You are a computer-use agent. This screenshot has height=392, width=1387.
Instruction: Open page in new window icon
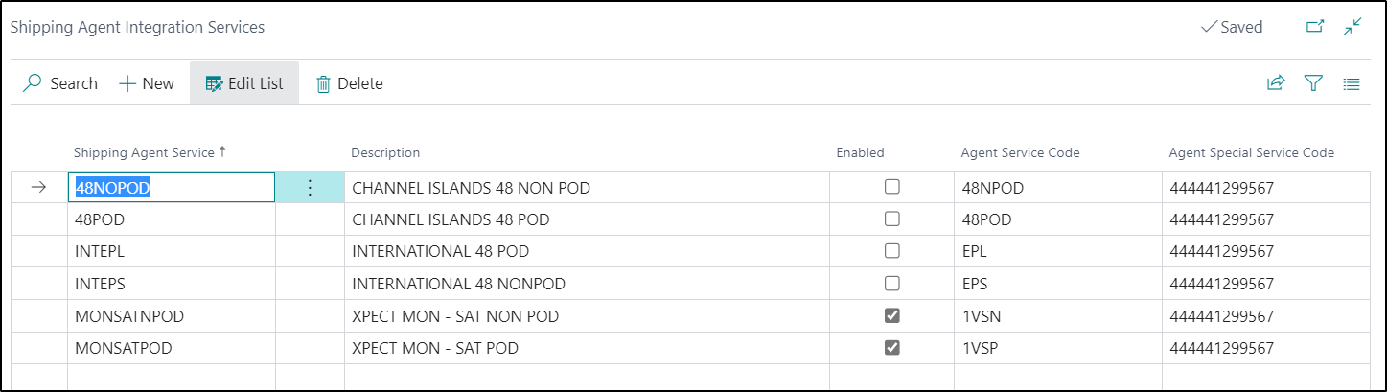[x=1315, y=27]
